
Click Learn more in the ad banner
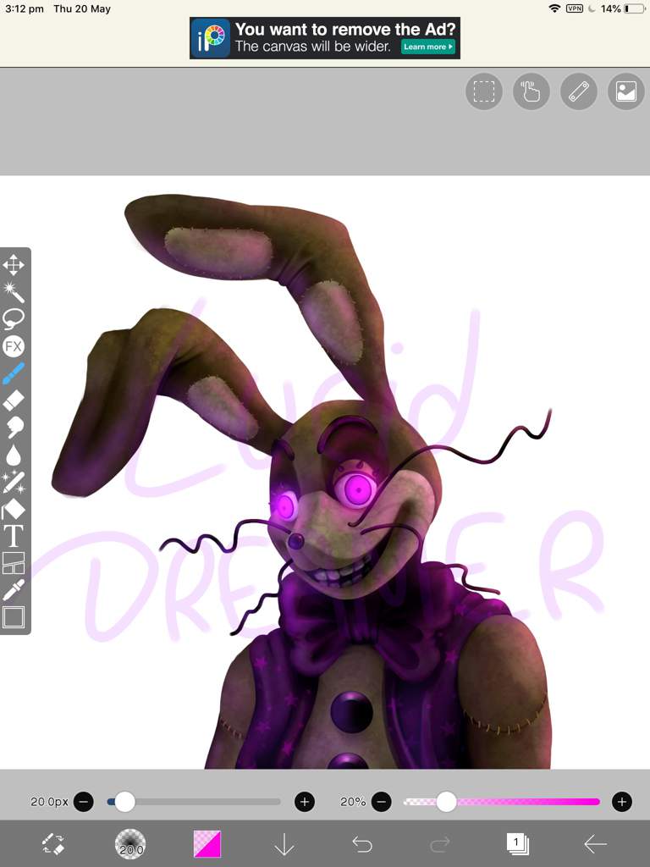pyautogui.click(x=428, y=47)
